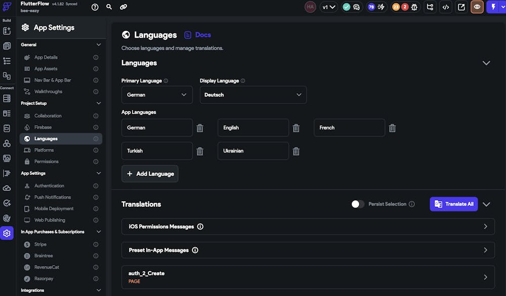Viewport: 506px width, 296px height.
Task: Toggle the Persist Selection switch
Action: click(358, 204)
